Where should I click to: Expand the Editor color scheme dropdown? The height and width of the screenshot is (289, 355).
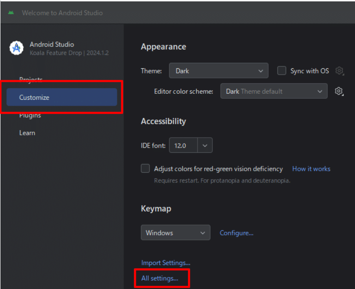click(274, 91)
